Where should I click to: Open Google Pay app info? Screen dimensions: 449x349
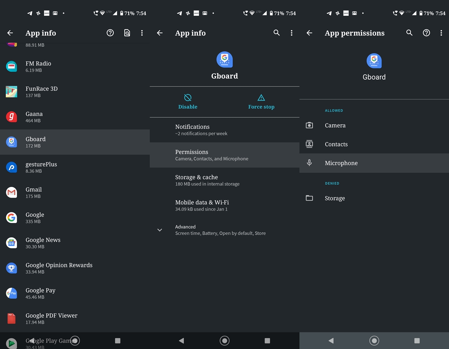click(75, 293)
